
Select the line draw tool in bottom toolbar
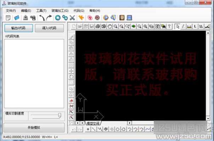click(94, 129)
